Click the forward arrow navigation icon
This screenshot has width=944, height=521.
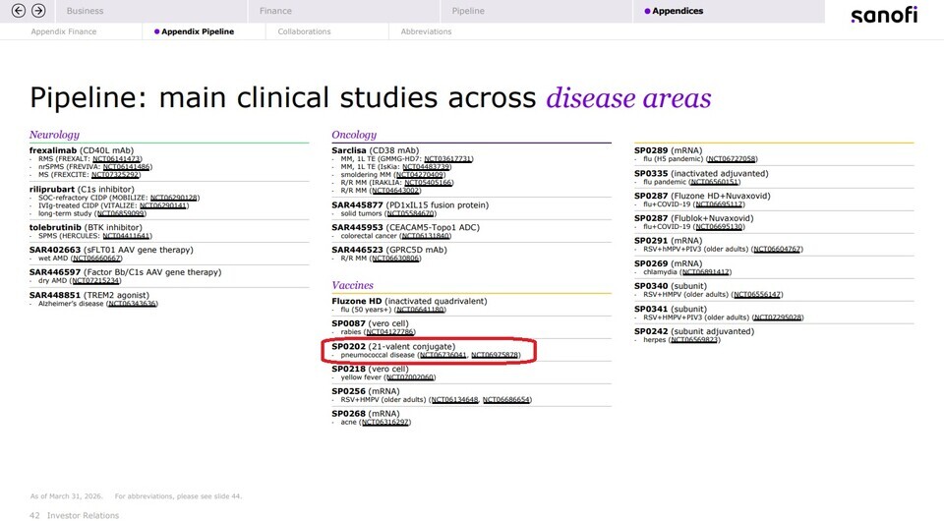point(38,11)
